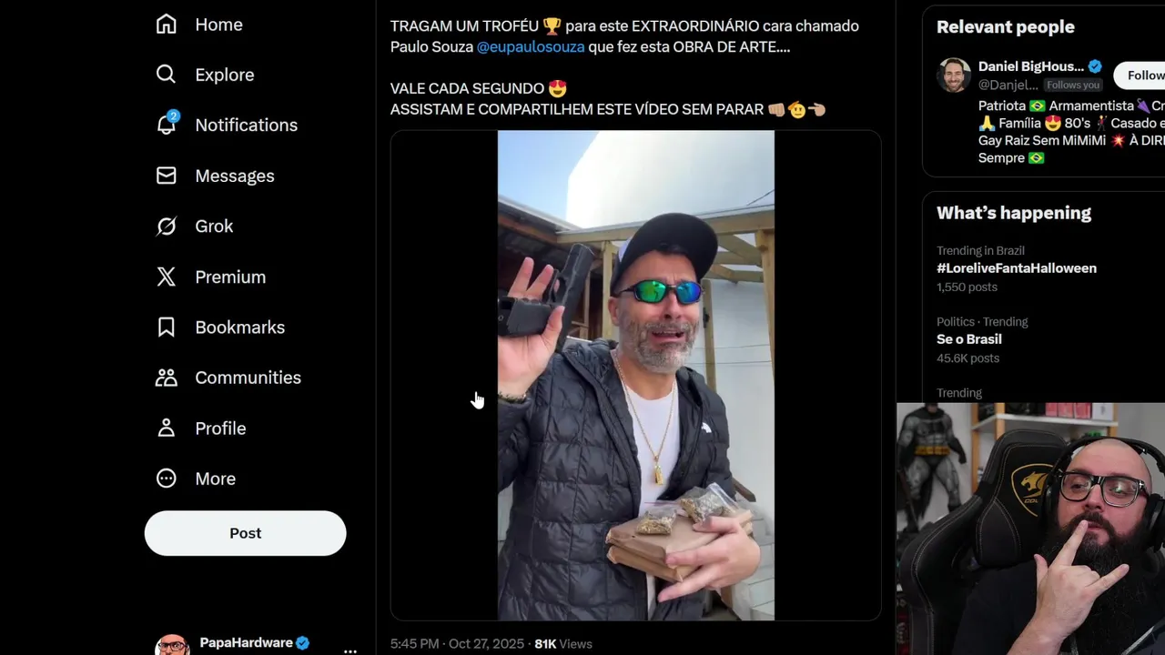Screen dimensions: 1165x655
Task: Open the Communities people icon
Action: 166,378
